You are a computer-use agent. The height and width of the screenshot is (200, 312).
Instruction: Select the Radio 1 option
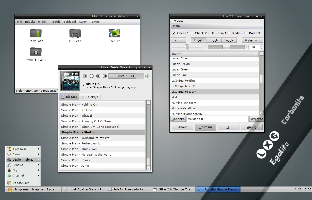pos(212,33)
